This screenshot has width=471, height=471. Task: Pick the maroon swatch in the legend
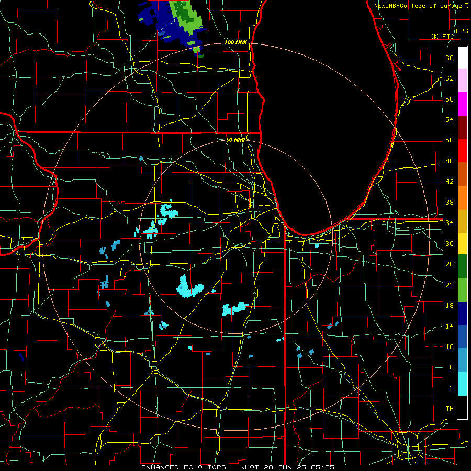[x=462, y=127]
